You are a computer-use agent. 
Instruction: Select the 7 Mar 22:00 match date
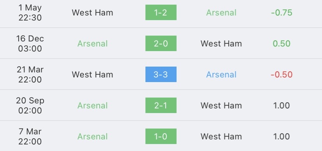pos(30,137)
